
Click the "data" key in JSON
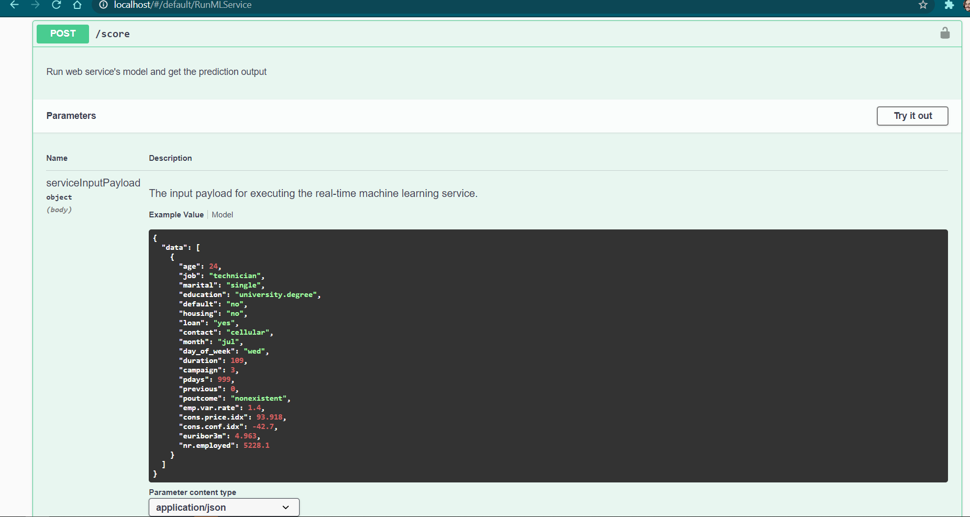[174, 248]
